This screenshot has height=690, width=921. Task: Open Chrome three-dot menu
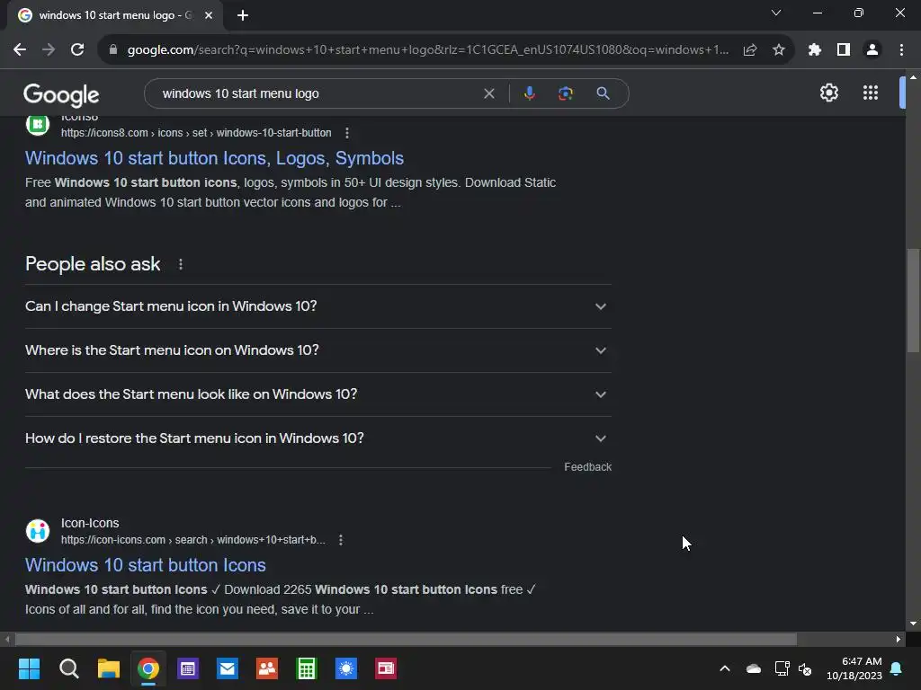(901, 50)
